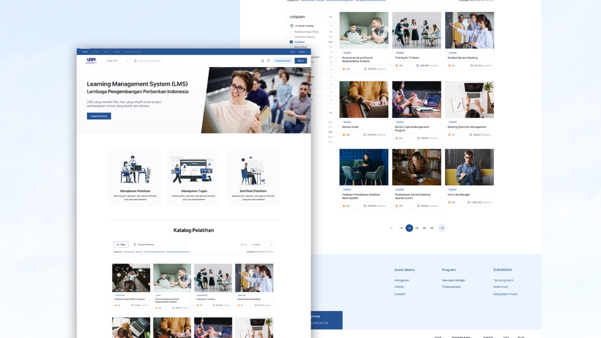This screenshot has height=338, width=601.
Task: Open the Trending sort dropdown
Action: [262, 245]
